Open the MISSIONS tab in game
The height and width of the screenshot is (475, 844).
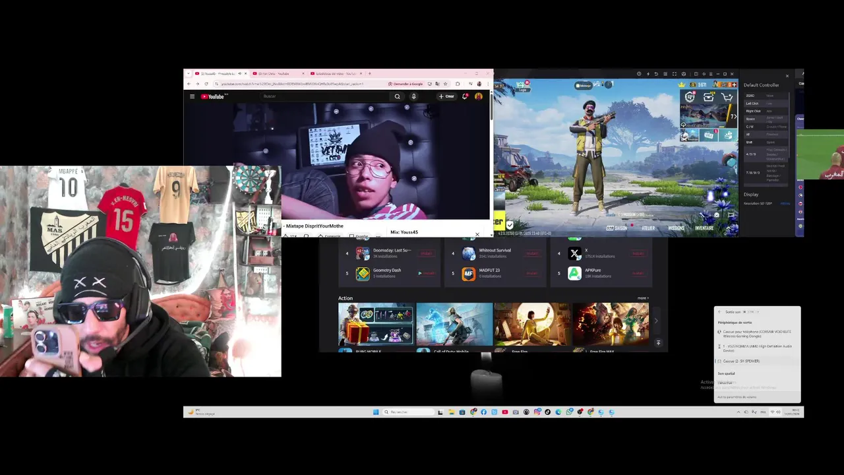(676, 228)
